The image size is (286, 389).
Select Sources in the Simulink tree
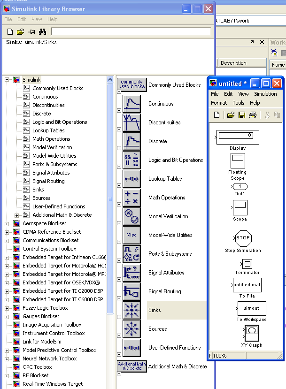tap(41, 198)
